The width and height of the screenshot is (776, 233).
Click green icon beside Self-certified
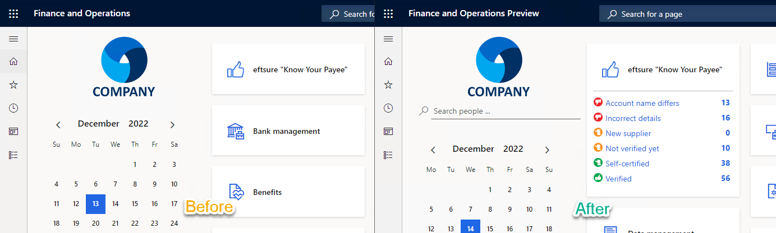coord(598,163)
